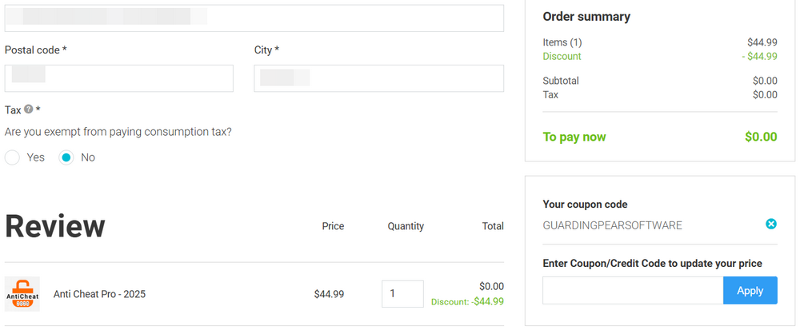
Task: Click into the City input field
Action: [378, 78]
